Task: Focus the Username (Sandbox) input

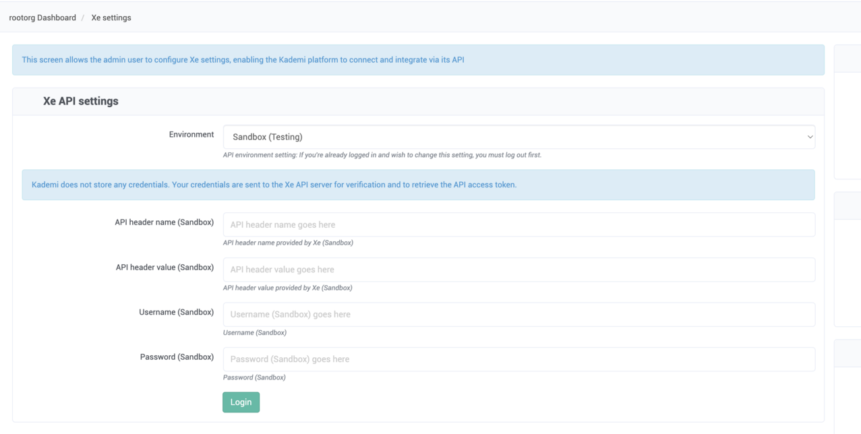Action: click(518, 314)
